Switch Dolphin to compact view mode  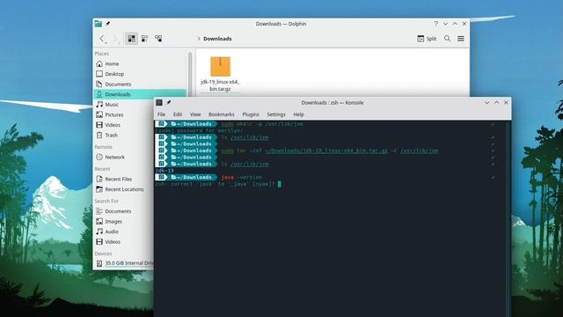(144, 39)
